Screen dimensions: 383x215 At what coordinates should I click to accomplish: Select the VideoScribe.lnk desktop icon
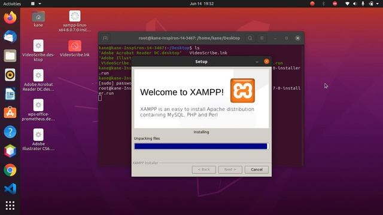(x=75, y=48)
